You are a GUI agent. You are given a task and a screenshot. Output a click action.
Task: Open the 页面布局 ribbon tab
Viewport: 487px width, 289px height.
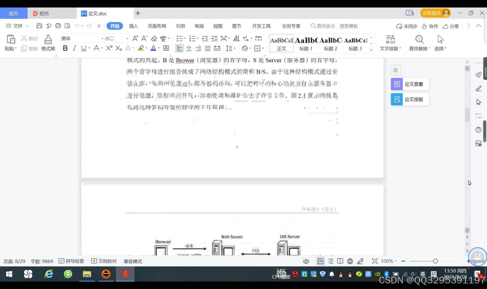[x=157, y=26]
